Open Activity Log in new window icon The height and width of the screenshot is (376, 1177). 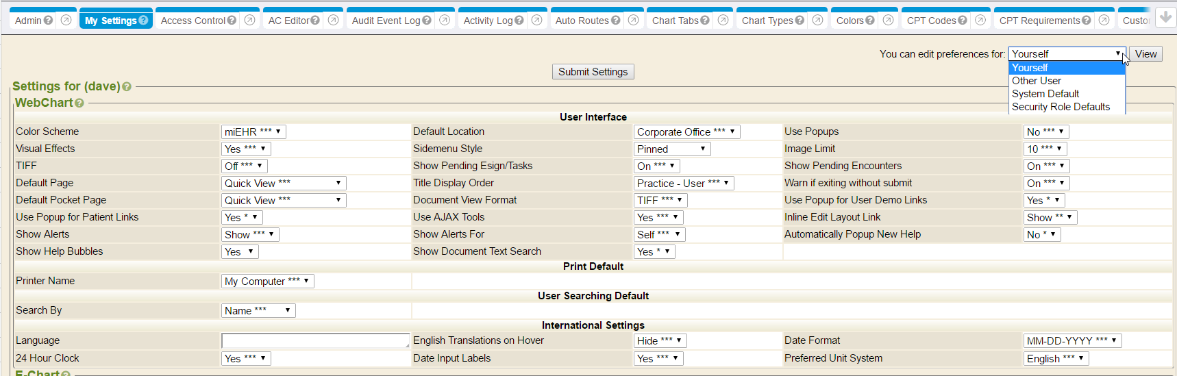pyautogui.click(x=537, y=21)
